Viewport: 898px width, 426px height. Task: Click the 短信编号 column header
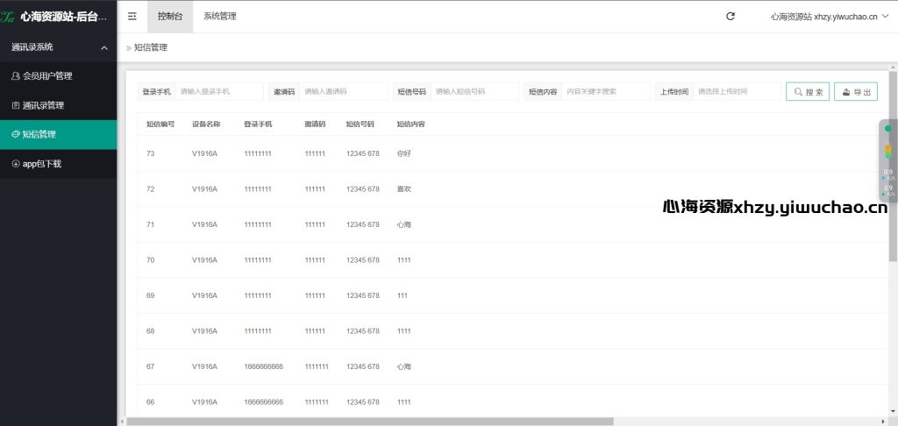point(160,124)
